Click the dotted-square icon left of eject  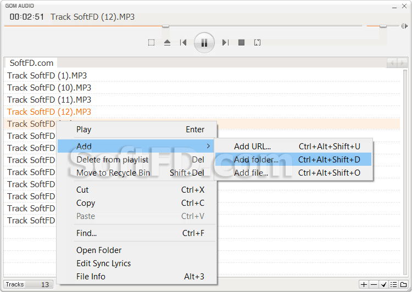point(151,43)
